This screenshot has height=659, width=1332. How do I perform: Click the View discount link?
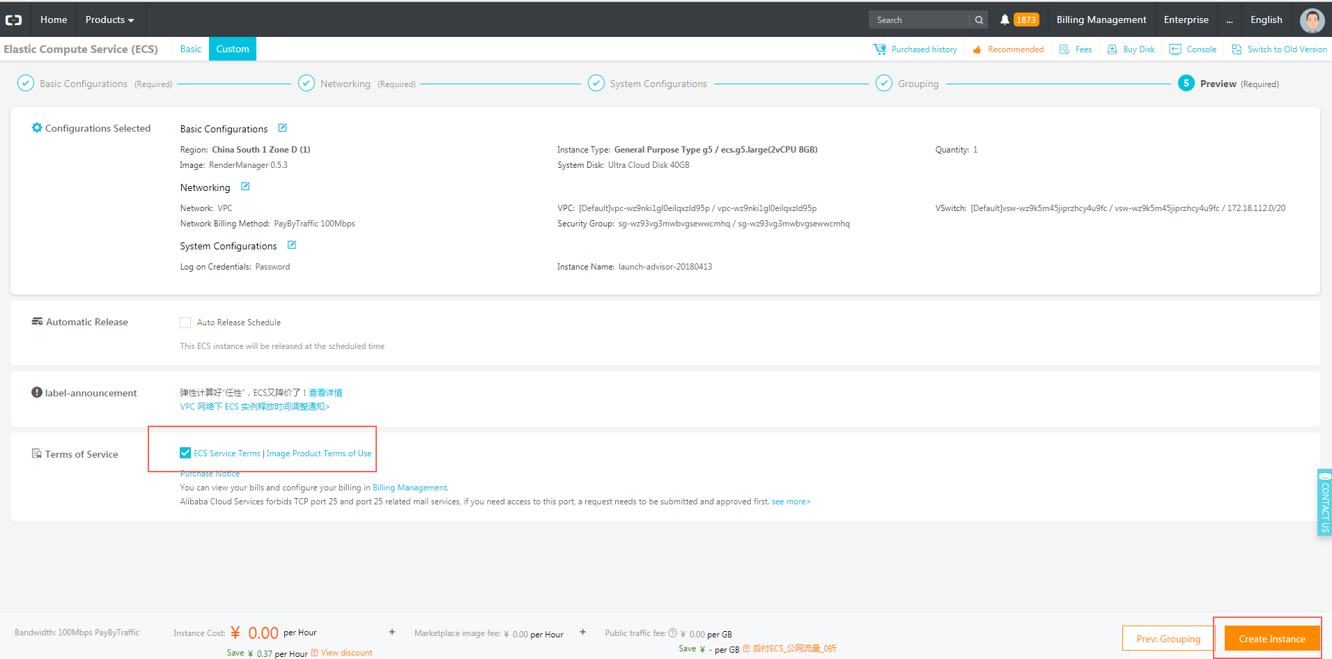click(346, 653)
